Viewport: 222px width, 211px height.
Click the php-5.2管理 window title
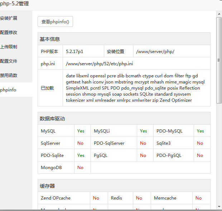pos(14,4)
